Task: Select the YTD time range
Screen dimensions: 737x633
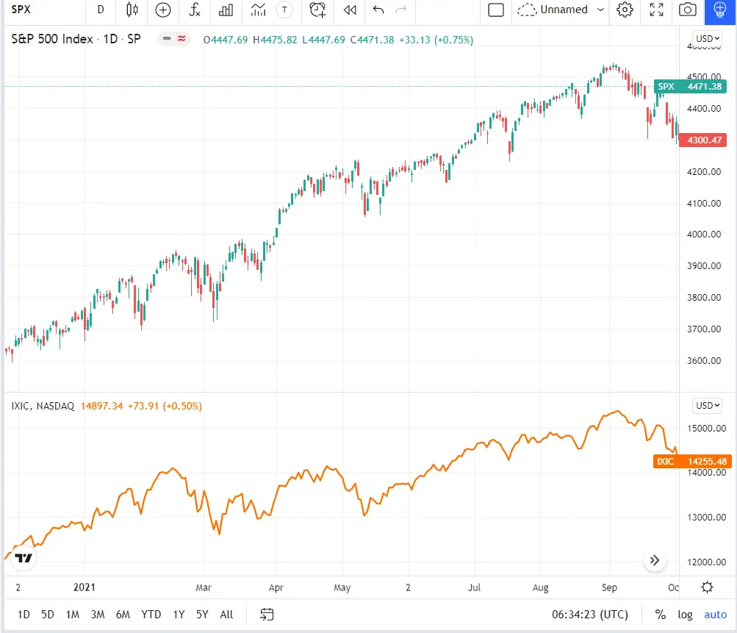Action: [151, 615]
